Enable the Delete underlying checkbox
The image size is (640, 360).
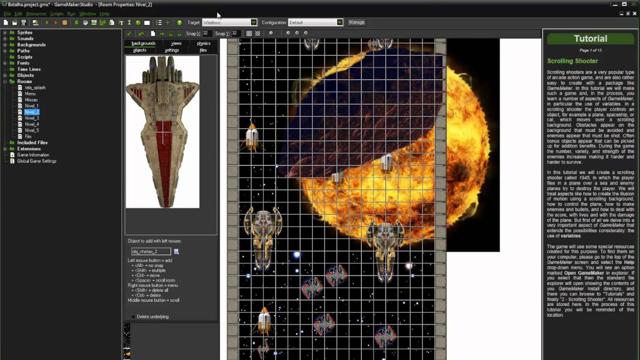(x=133, y=317)
